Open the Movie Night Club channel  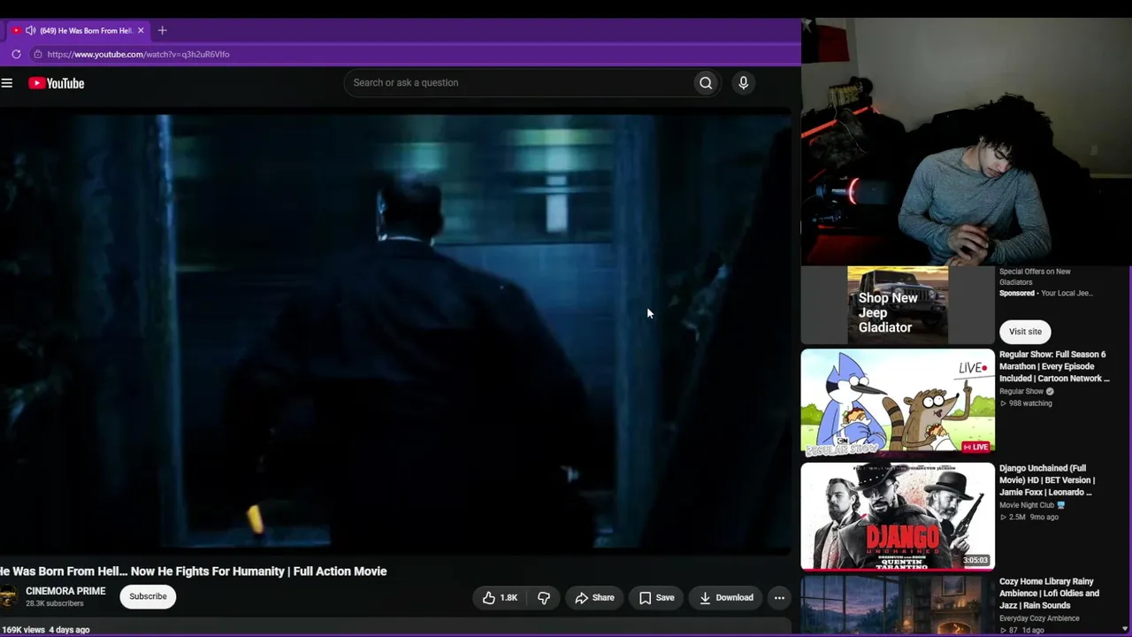click(x=1027, y=505)
